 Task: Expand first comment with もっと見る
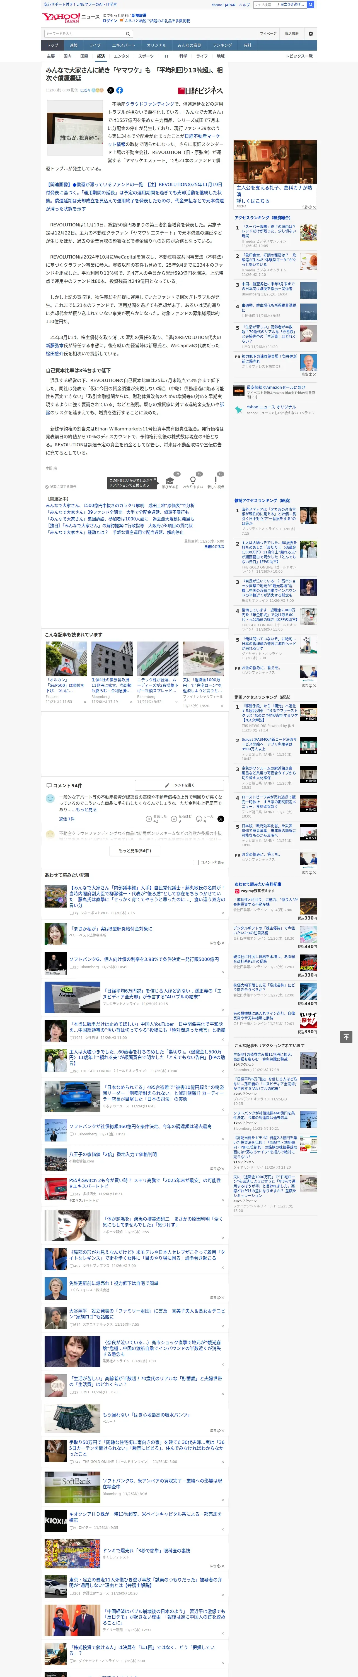coord(86,810)
